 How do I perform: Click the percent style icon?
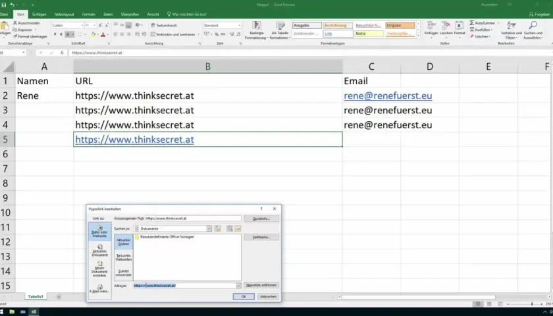coord(217,34)
